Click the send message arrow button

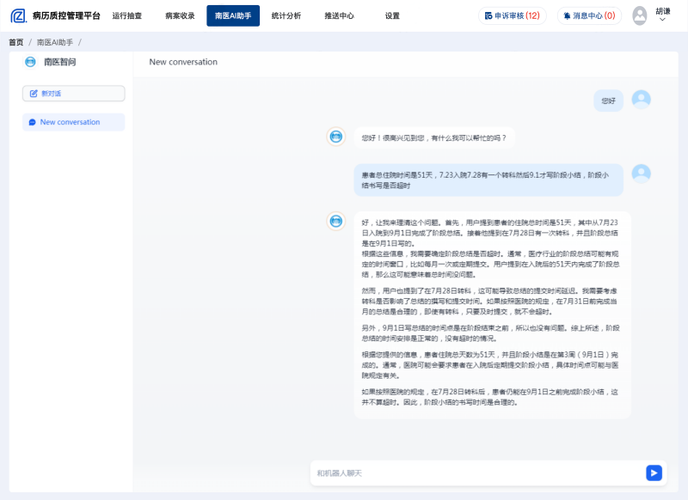tap(654, 473)
